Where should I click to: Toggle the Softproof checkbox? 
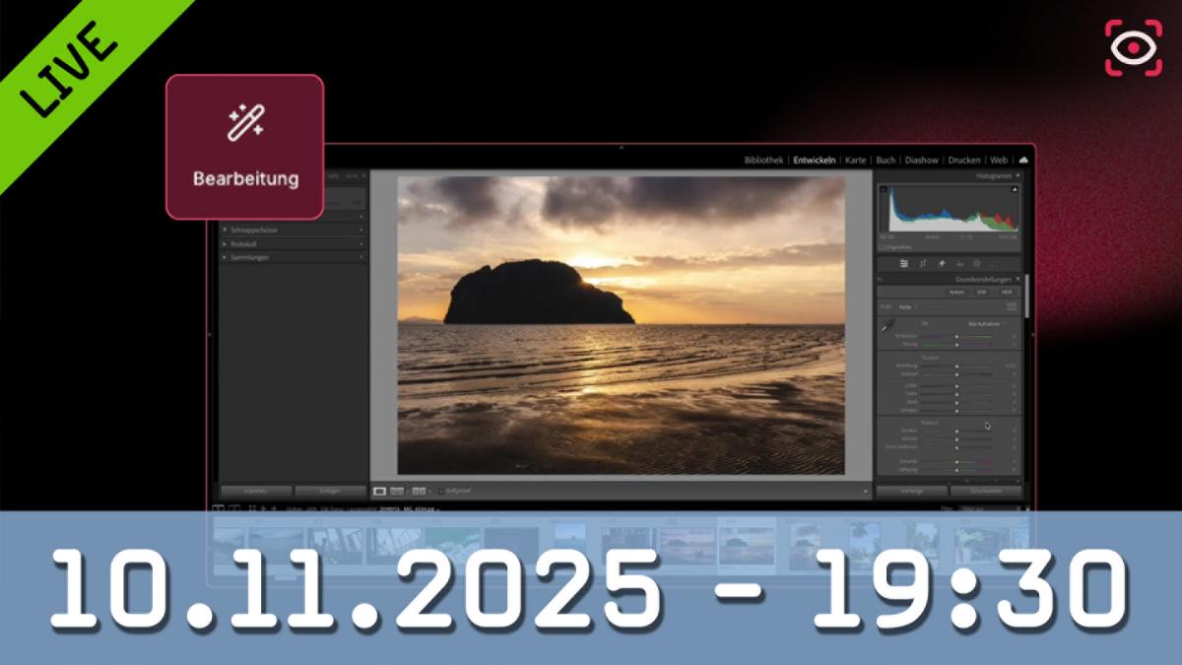coord(440,491)
